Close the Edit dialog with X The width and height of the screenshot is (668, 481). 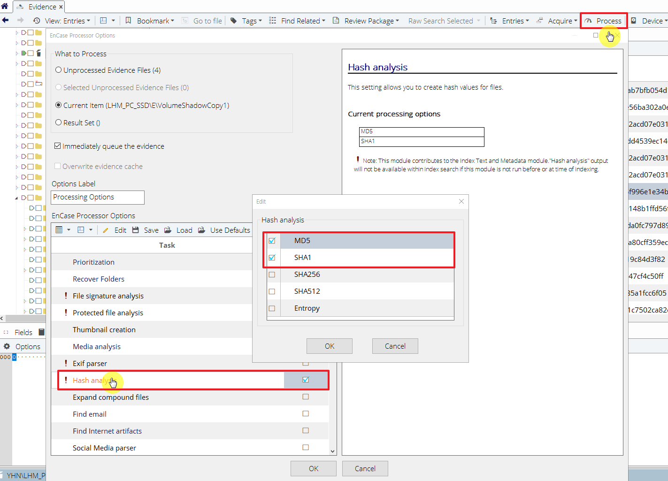tap(461, 201)
